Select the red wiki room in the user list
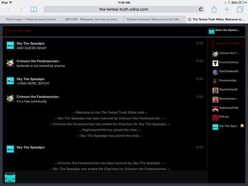Viewport: 248px width, 186px height. pos(226,43)
